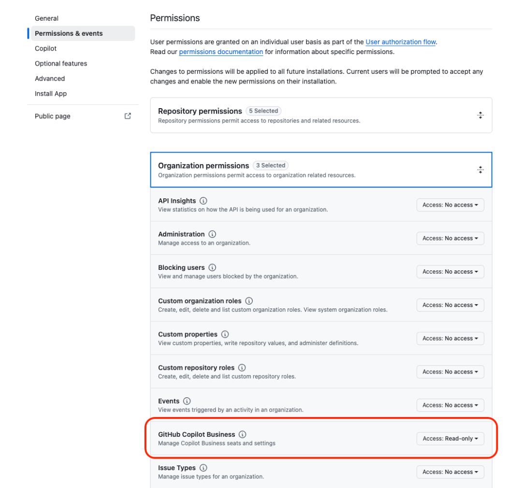
Task: Click the info icon next to Events
Action: pos(187,401)
